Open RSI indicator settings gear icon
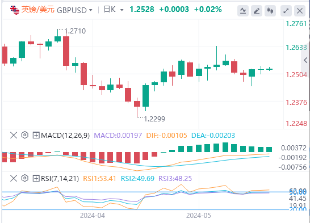This screenshot has width=310, height=223. (x=25, y=178)
